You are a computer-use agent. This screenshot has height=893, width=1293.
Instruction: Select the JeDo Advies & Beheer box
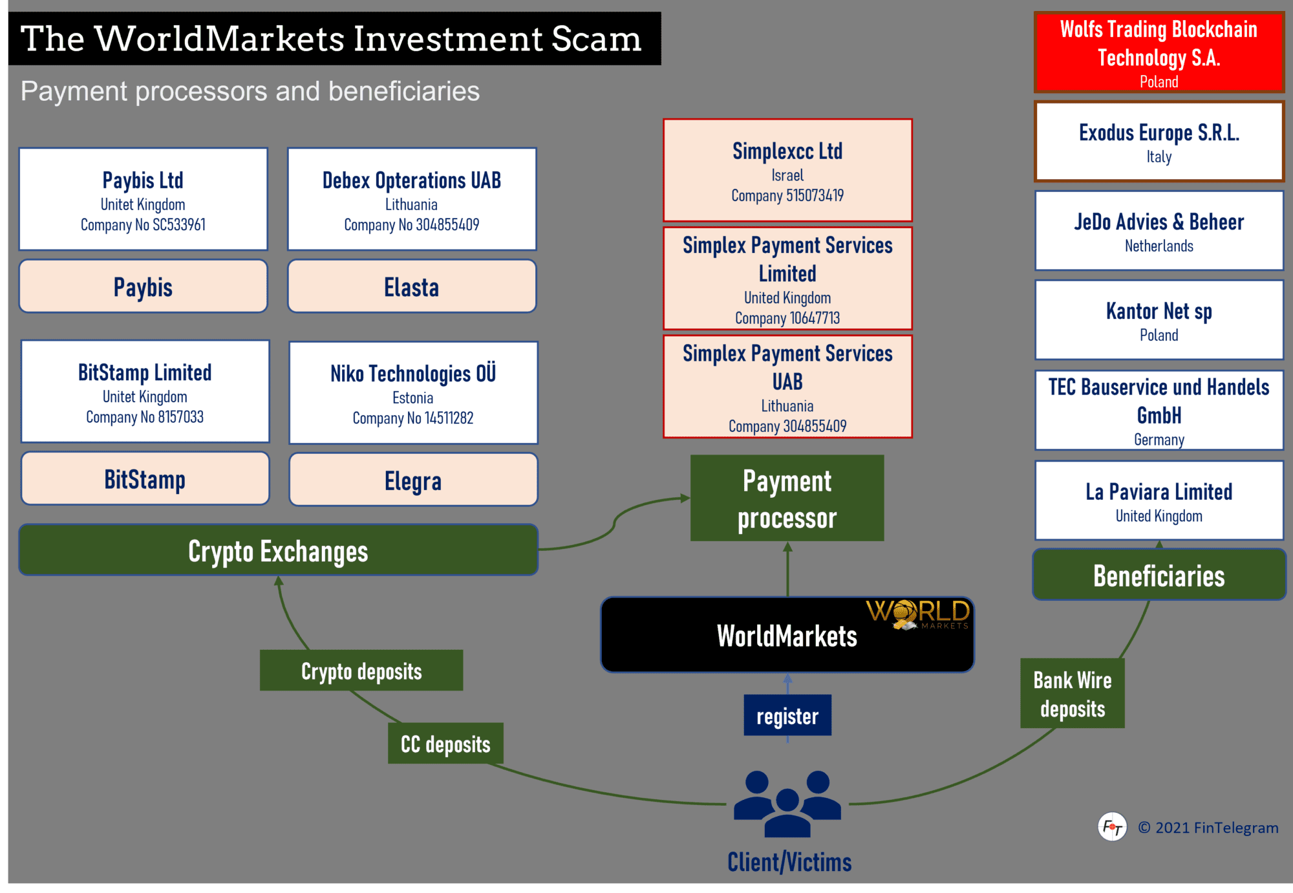pyautogui.click(x=1159, y=231)
